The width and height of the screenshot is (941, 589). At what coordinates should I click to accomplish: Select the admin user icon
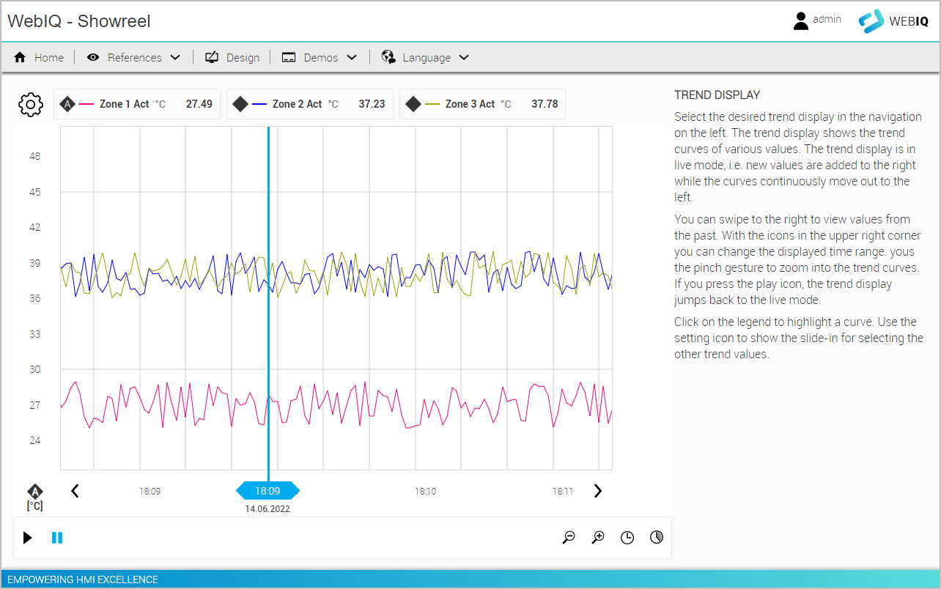click(801, 20)
